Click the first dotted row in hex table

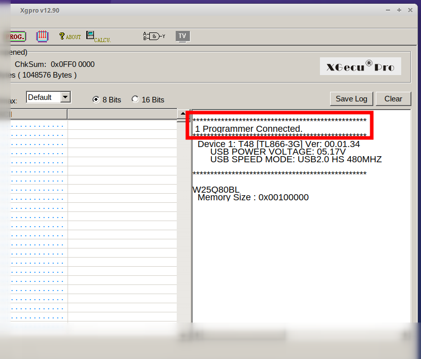(38, 126)
